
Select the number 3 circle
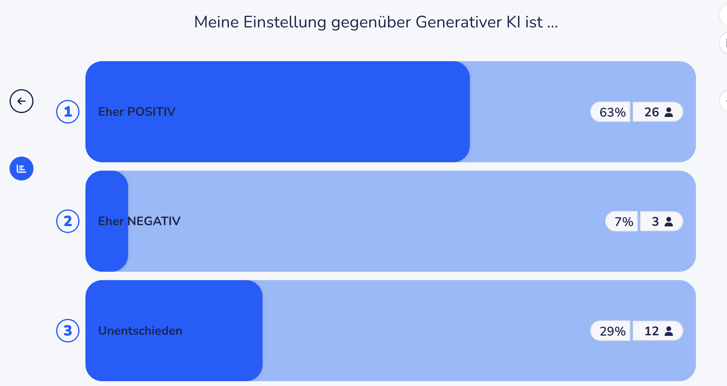[68, 331]
